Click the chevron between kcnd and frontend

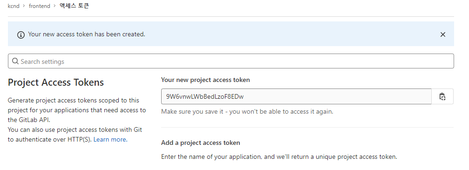pyautogui.click(x=24, y=6)
